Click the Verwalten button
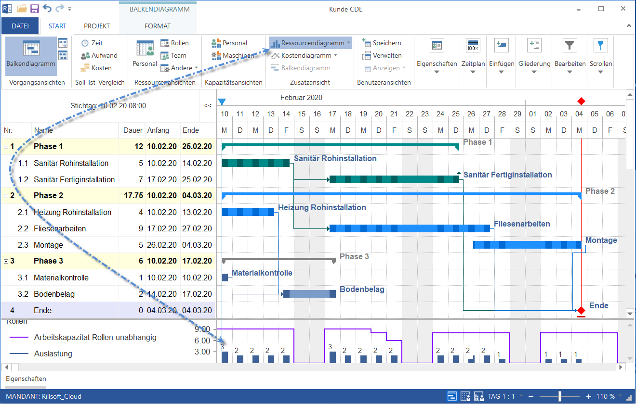636x404 pixels. click(383, 55)
